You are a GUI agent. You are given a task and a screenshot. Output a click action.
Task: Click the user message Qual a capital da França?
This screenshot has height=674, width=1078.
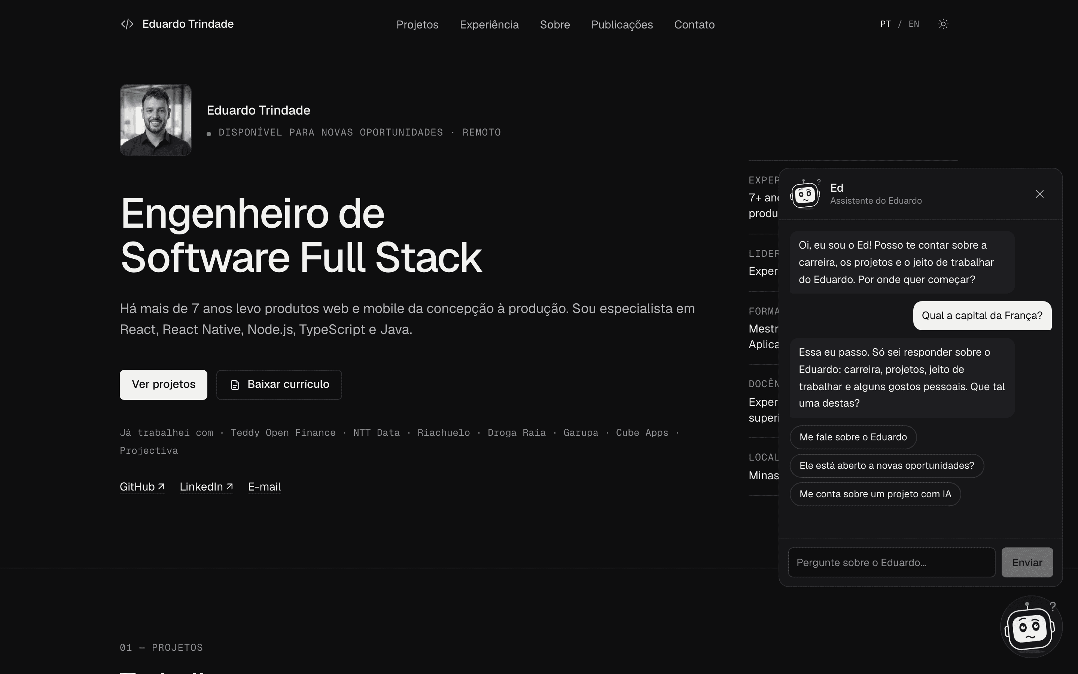pyautogui.click(x=982, y=316)
